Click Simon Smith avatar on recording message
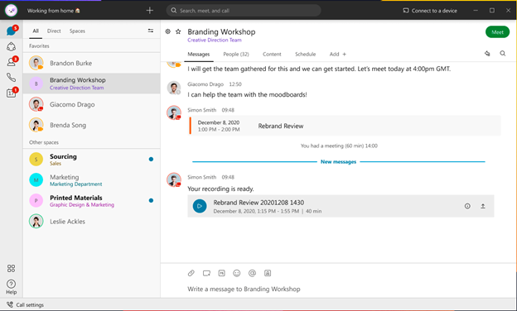 pyautogui.click(x=174, y=179)
